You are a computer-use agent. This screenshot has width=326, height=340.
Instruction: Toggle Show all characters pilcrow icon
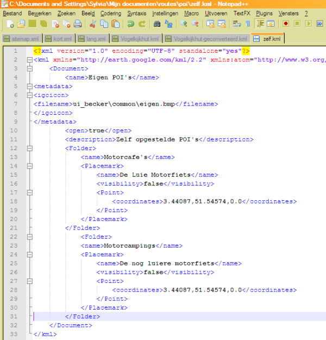pos(248,24)
